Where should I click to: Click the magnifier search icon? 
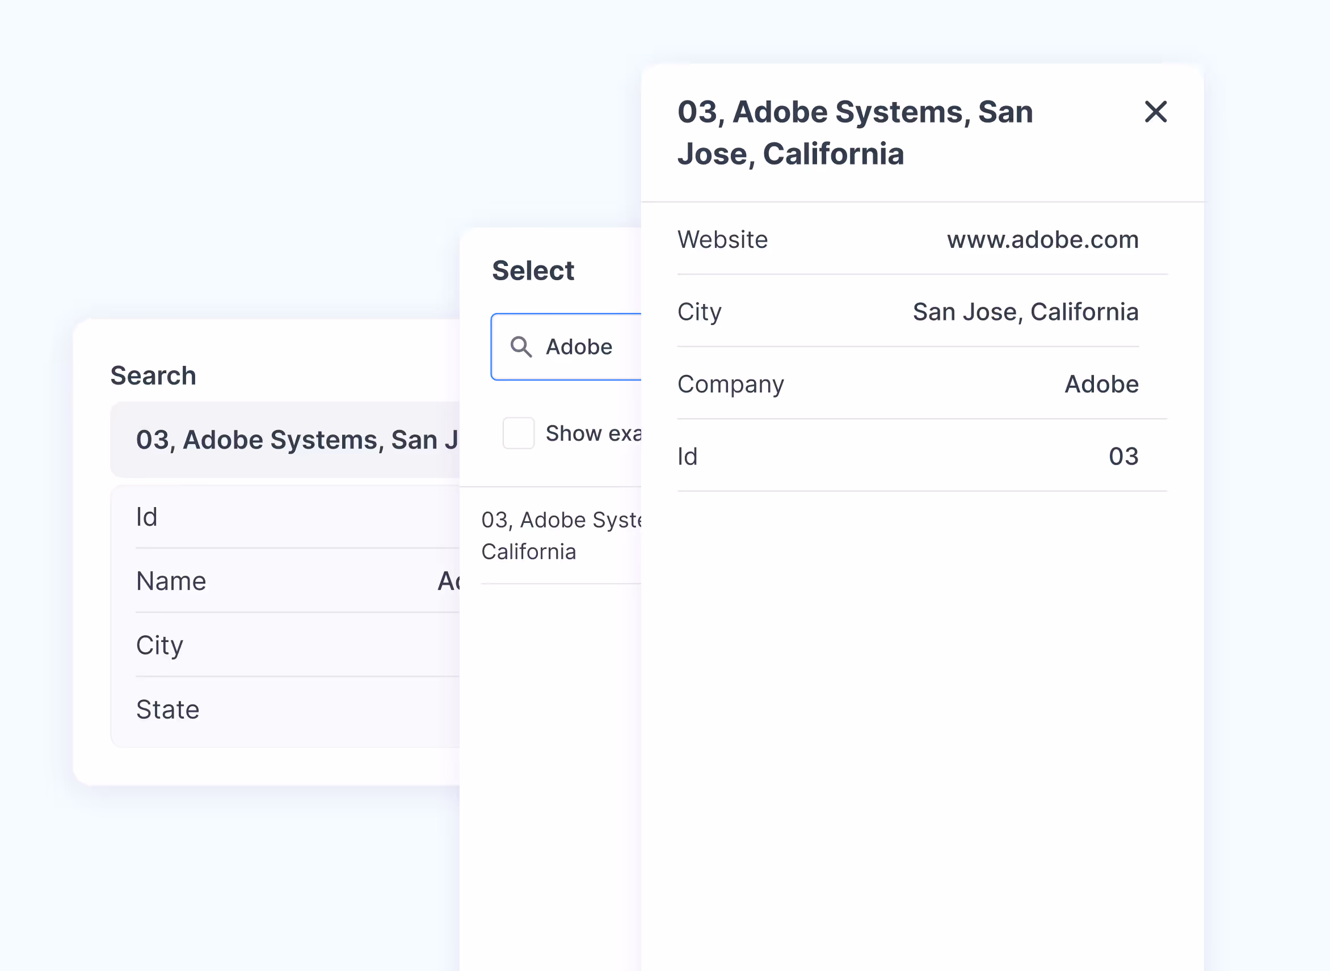[521, 347]
